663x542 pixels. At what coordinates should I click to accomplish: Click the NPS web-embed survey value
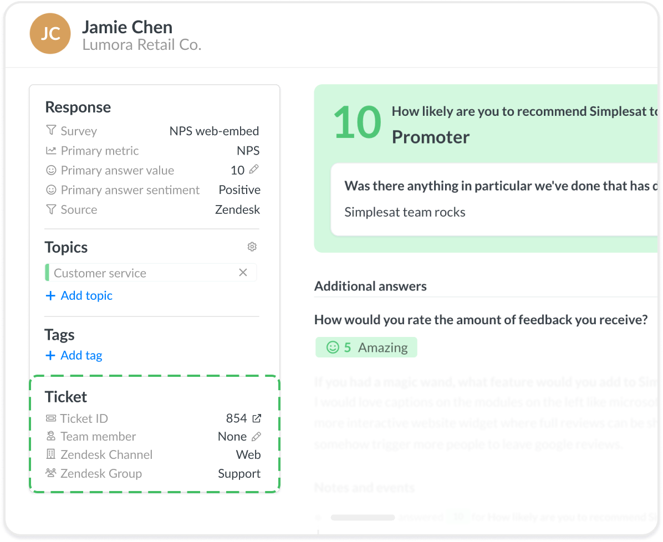[x=214, y=131]
